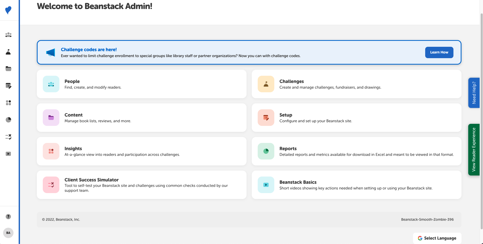Open Insights via sidebar grid icon
The height and width of the screenshot is (244, 483).
[8, 103]
